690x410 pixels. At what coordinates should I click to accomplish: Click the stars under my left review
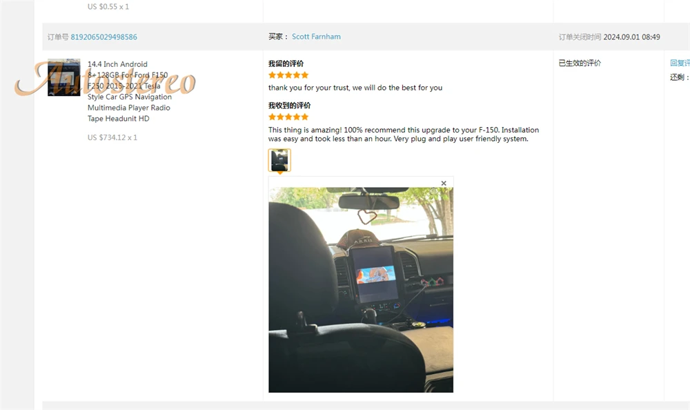[288, 75]
